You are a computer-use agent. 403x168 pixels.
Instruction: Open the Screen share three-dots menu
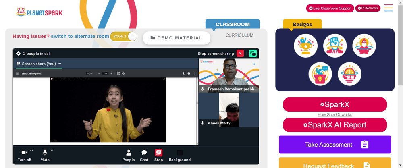coord(60,64)
